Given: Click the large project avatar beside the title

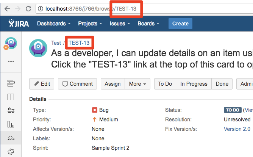Looking at the screenshot, I should (x=38, y=48).
